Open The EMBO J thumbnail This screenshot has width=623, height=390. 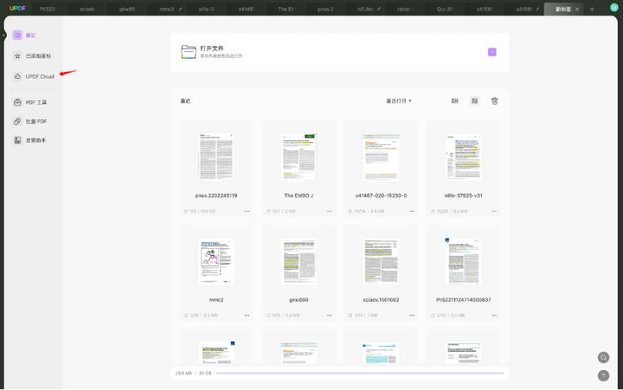pyautogui.click(x=299, y=157)
